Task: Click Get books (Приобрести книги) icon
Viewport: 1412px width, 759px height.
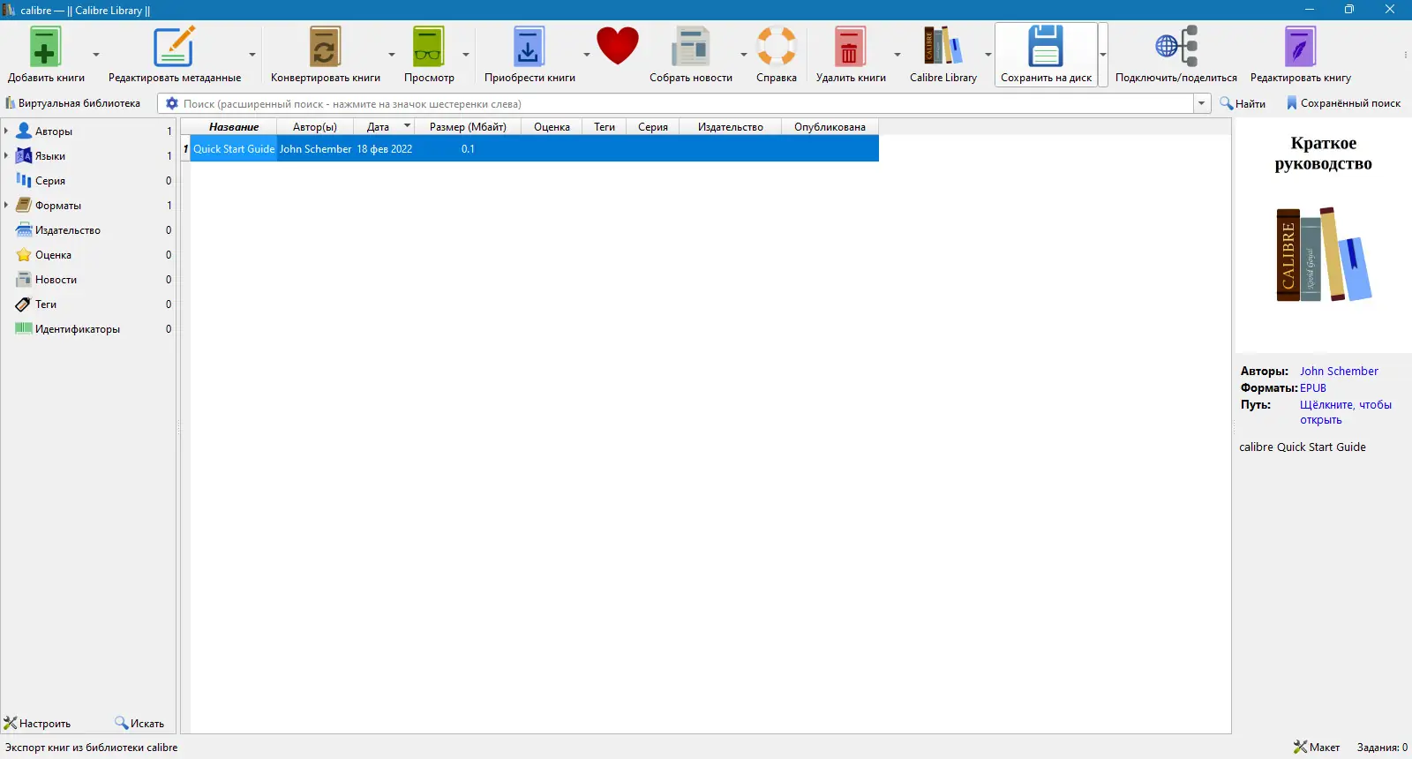Action: coord(529,47)
